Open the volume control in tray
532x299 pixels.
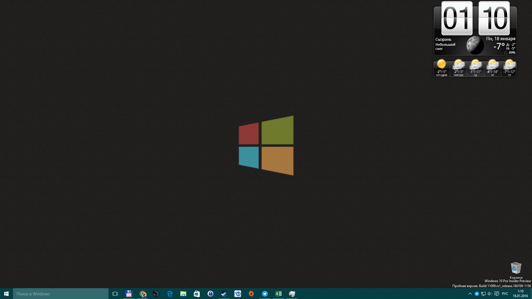click(490, 294)
